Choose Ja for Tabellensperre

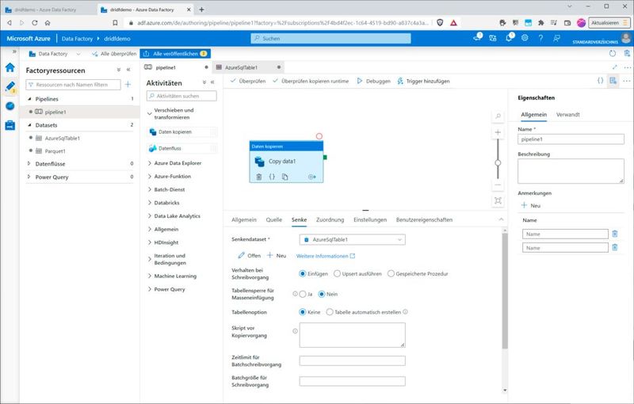[x=303, y=294]
